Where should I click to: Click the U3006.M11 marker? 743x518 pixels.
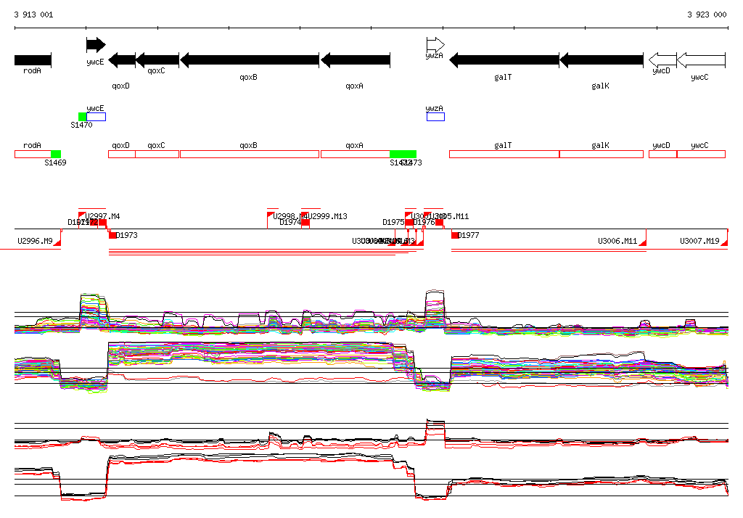click(643, 242)
